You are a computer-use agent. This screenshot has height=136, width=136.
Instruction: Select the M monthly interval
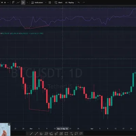point(5,2)
